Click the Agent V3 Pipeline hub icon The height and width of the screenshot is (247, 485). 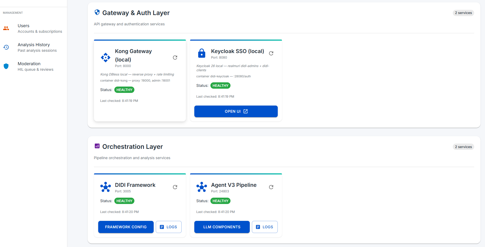point(202,187)
